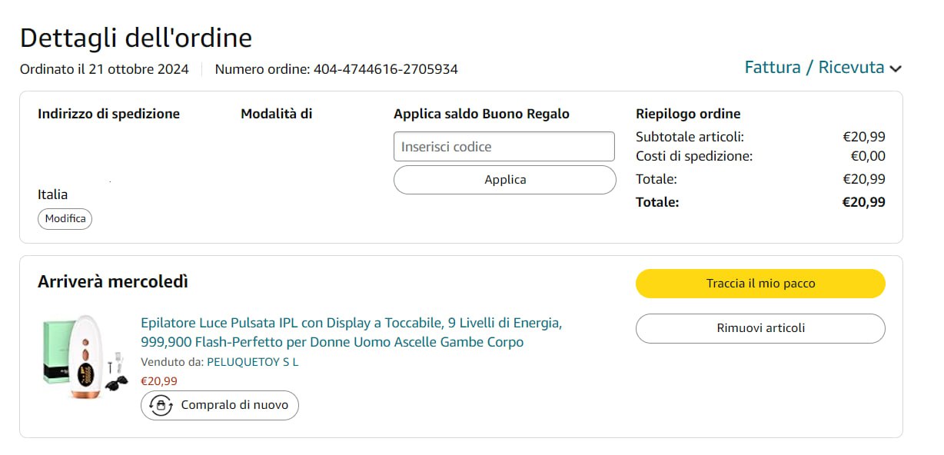Click the order date 21 ottobre 2024
Screen dimensions: 944x455
pos(138,69)
